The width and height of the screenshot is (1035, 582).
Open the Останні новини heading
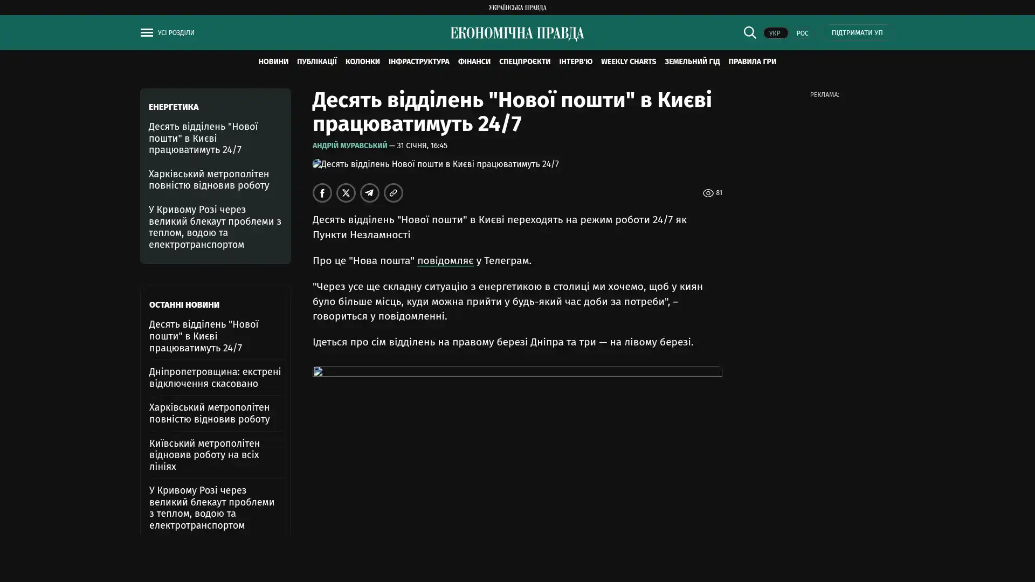pos(184,305)
